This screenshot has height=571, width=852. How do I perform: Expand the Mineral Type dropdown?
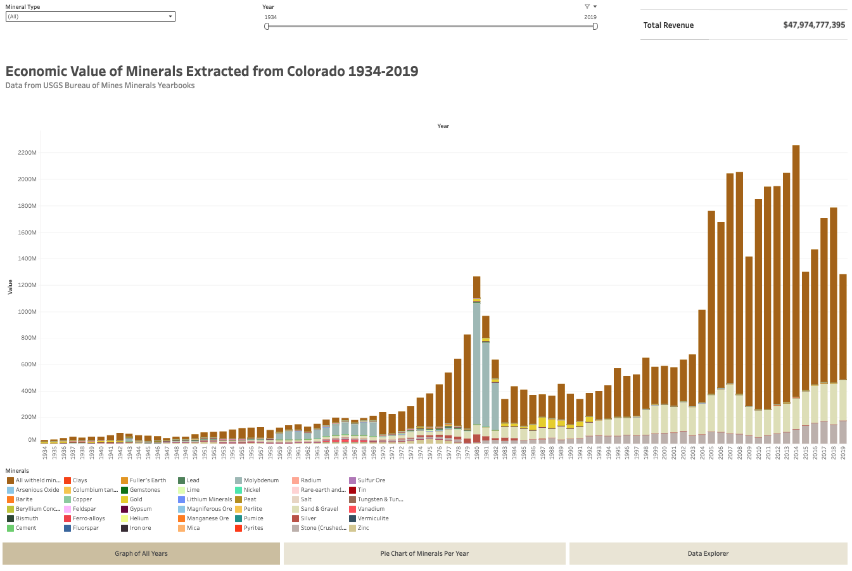pyautogui.click(x=170, y=16)
